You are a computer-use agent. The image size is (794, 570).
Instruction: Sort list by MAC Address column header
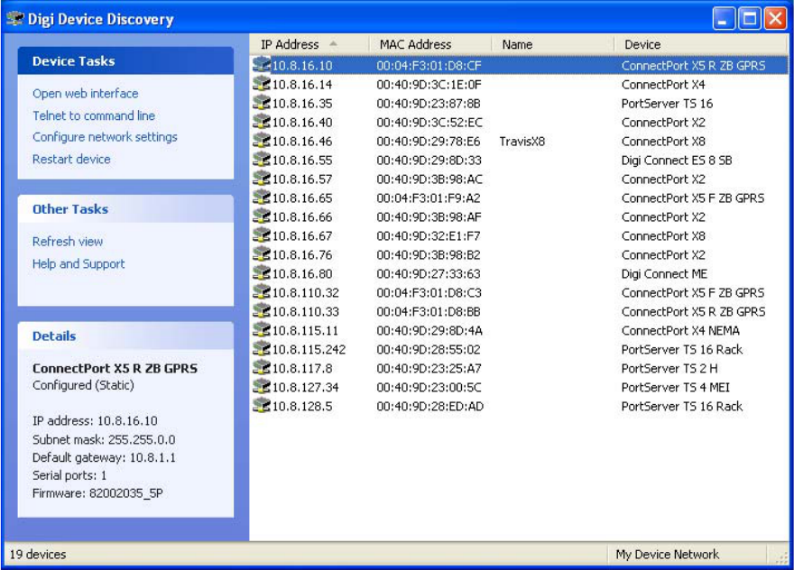[430, 44]
